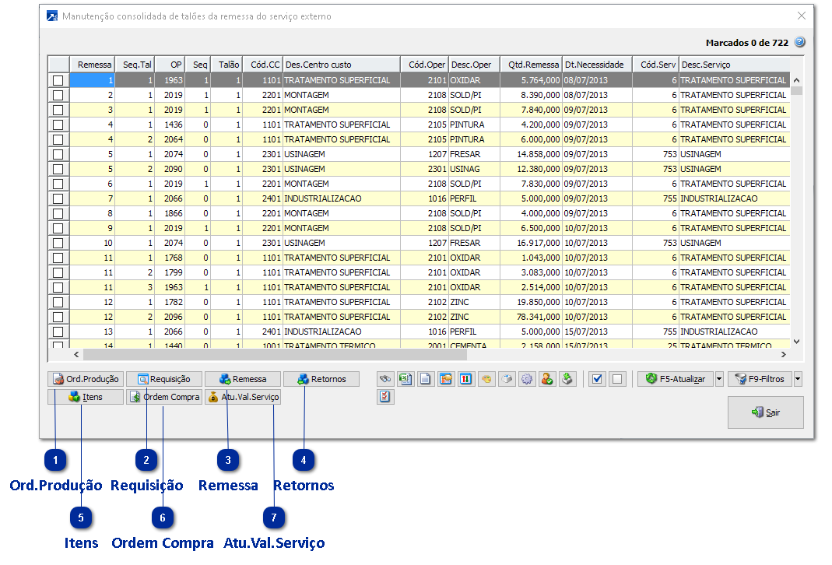Click the red-green sort arrows icon
The height and width of the screenshot is (565, 832).
click(x=465, y=379)
